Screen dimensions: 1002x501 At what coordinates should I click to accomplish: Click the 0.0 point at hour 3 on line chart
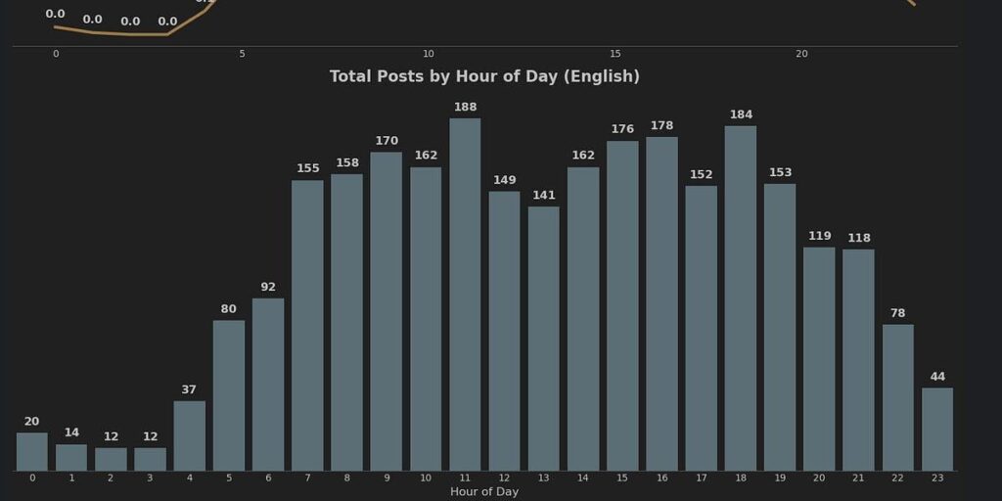coord(167,34)
